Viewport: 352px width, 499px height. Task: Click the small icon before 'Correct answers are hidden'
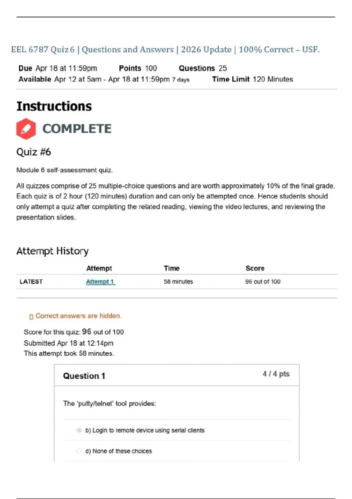(31, 316)
